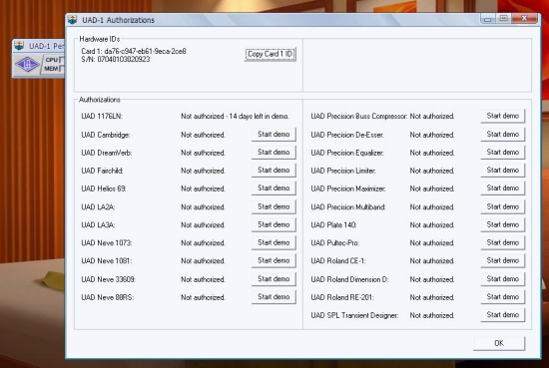Select the S/N serial number text
This screenshot has width=549, height=368.
pyautogui.click(x=116, y=59)
